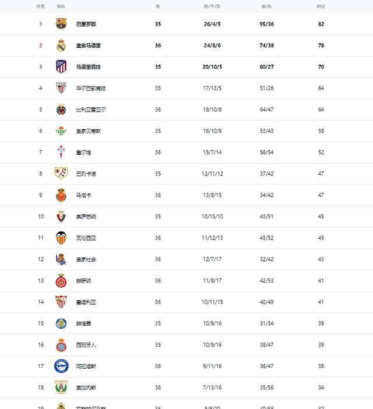Select the Athletic Bilbao crest
Image resolution: width=373 pixels, height=409 pixels.
coord(61,88)
